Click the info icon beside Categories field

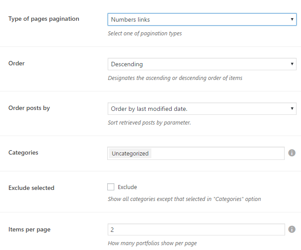292,153
